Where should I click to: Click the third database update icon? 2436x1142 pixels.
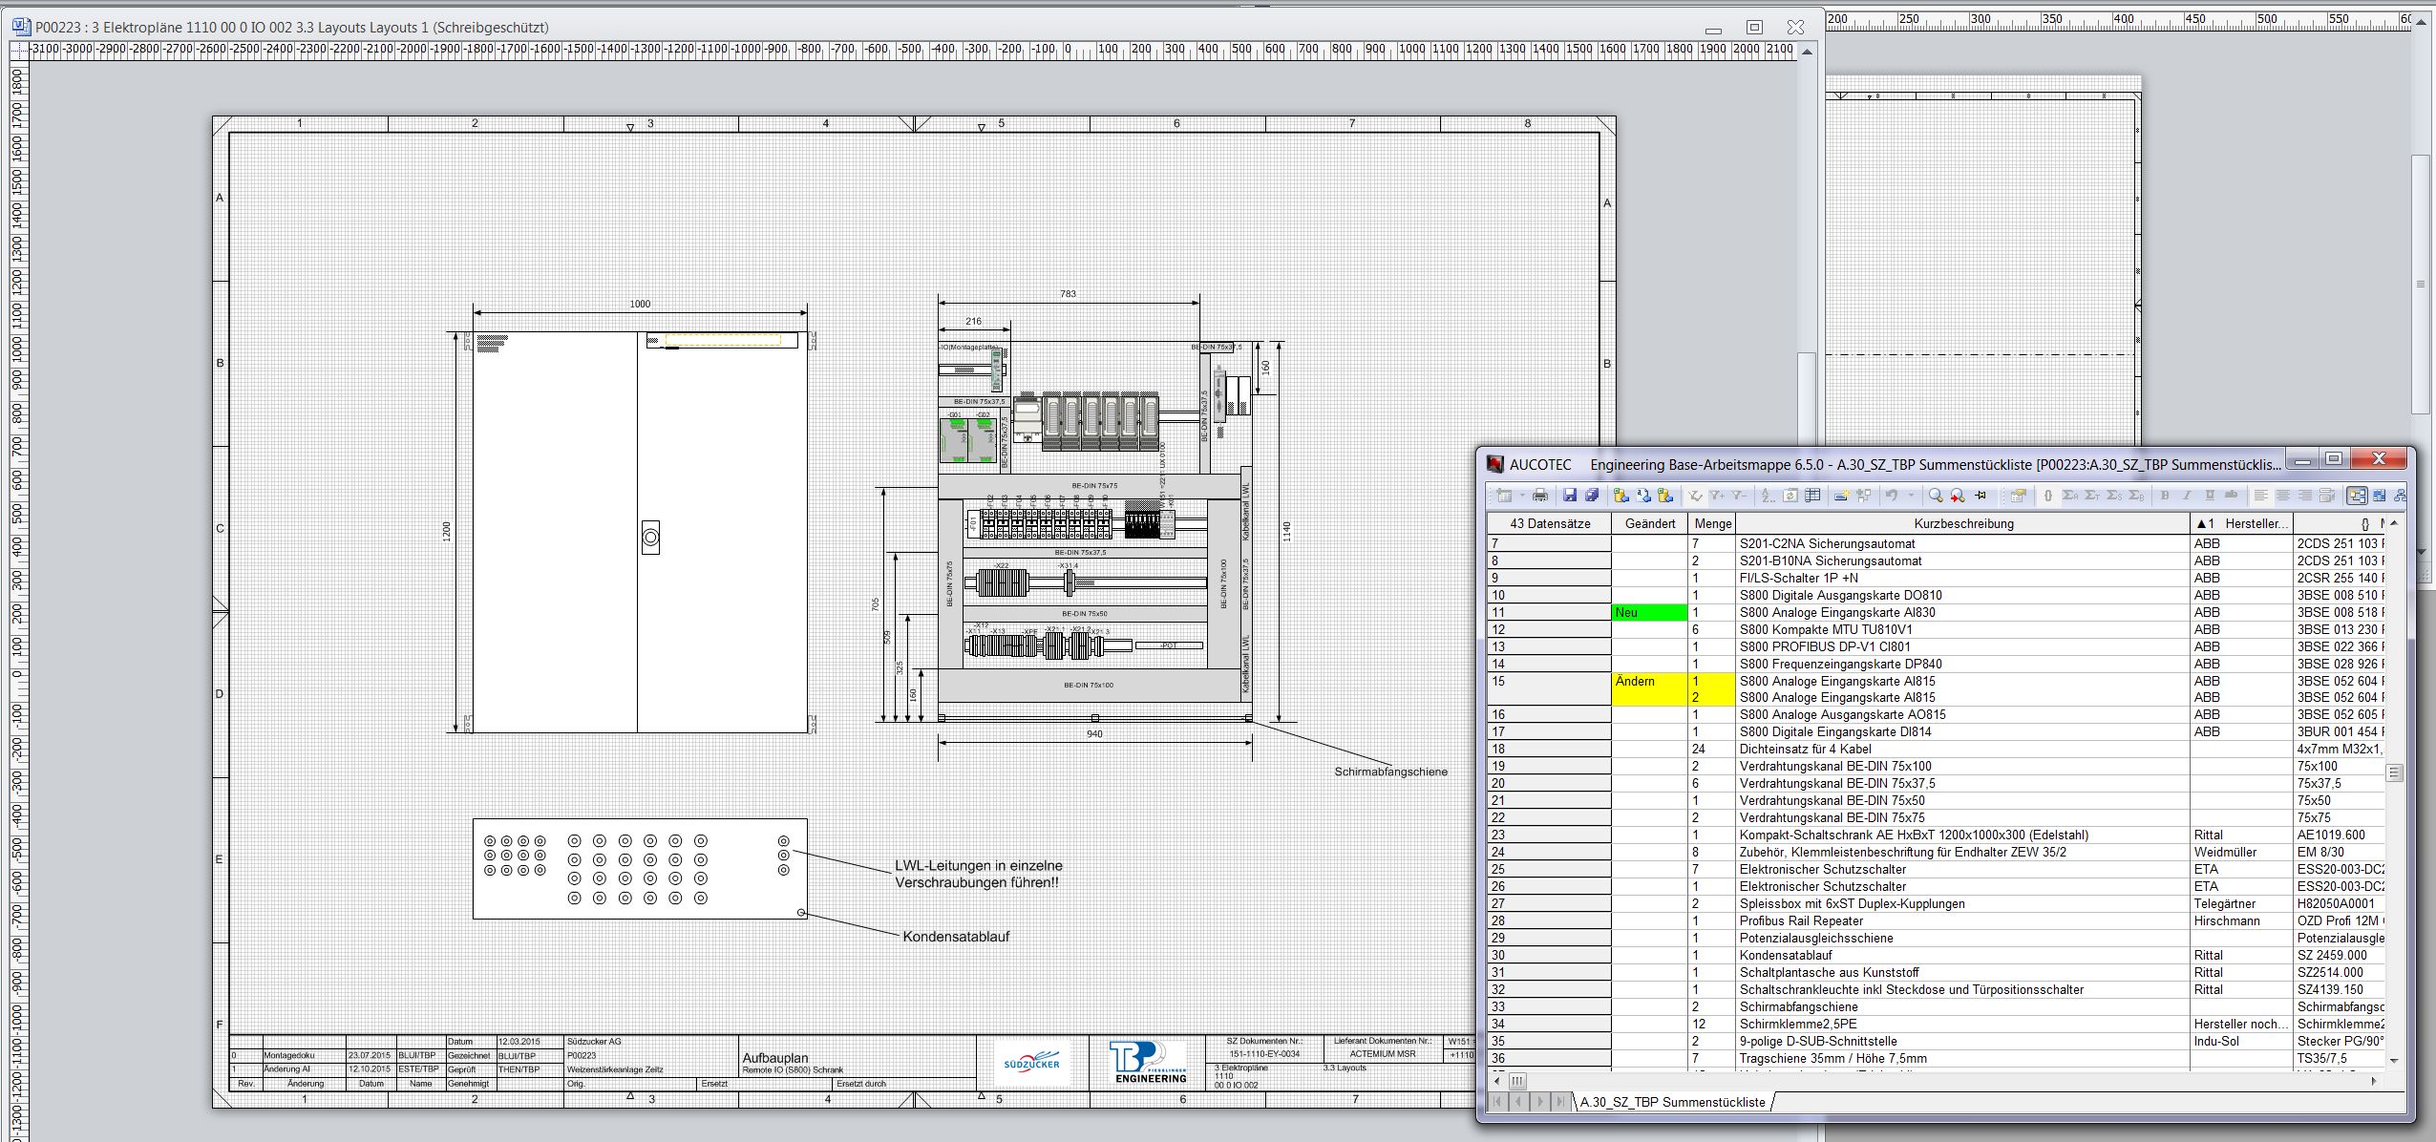click(1665, 496)
